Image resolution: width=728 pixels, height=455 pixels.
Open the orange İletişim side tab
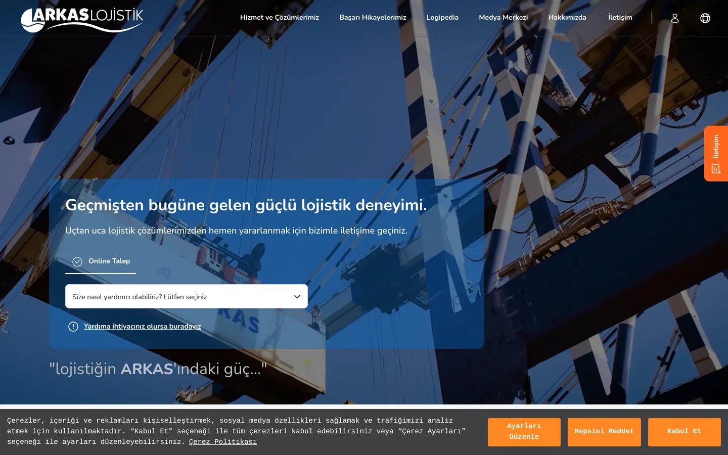tap(716, 154)
